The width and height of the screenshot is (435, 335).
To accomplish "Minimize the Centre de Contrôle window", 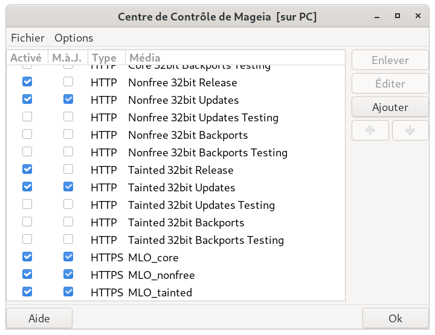I will coord(377,17).
